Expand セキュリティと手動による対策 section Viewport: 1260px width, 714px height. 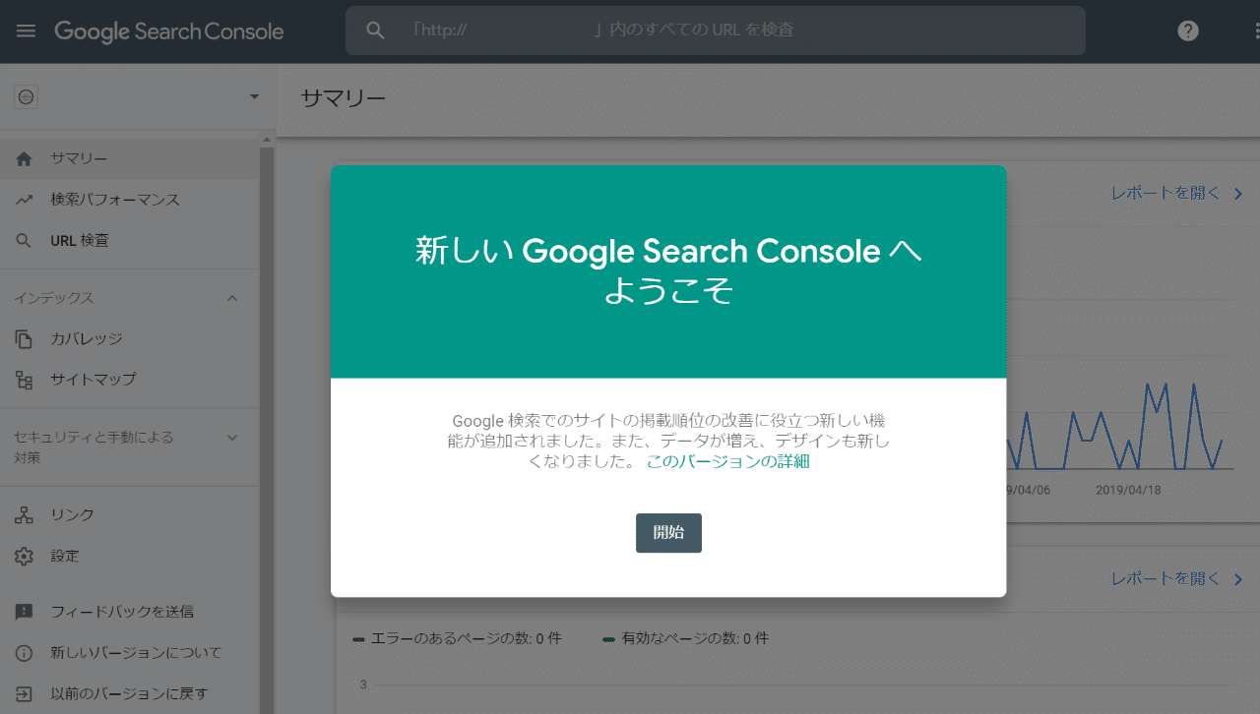coord(232,438)
